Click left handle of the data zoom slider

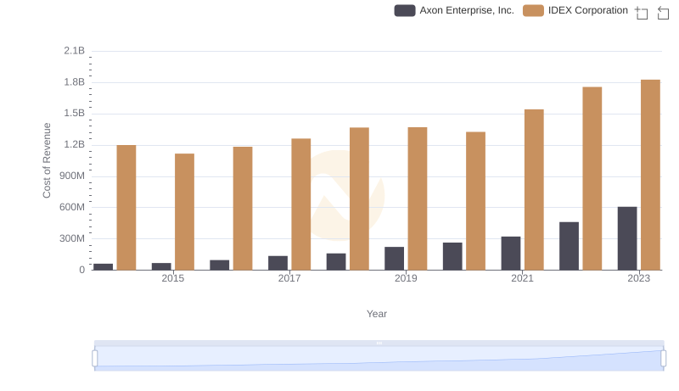pyautogui.click(x=95, y=359)
